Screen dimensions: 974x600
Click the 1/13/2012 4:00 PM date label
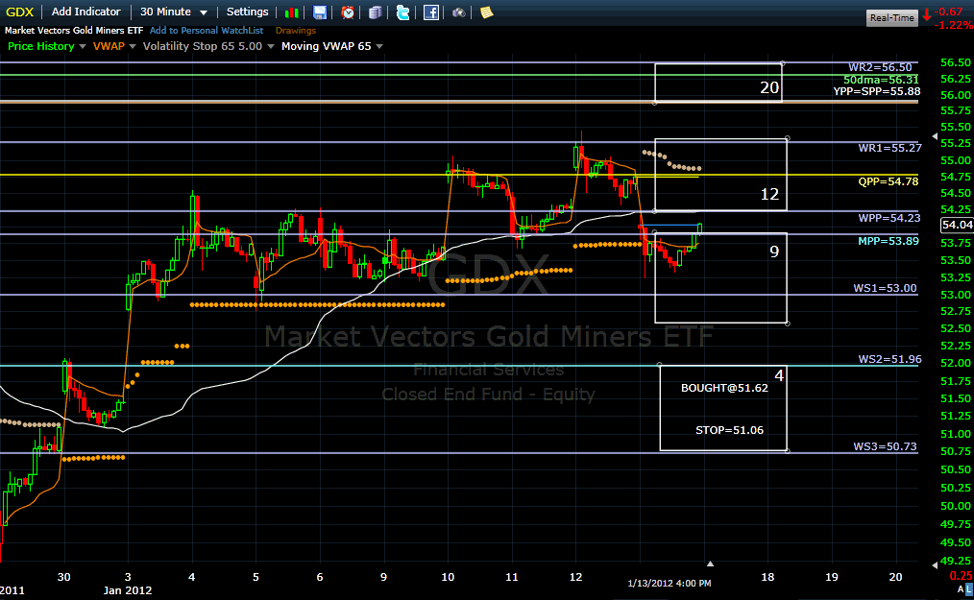pos(669,584)
